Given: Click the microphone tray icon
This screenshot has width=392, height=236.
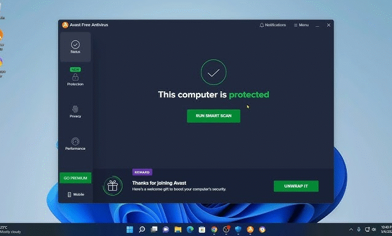Looking at the screenshot, I should [x=359, y=229].
